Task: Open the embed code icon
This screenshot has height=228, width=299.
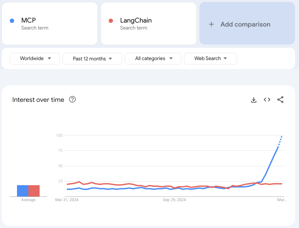Action: coord(267,100)
